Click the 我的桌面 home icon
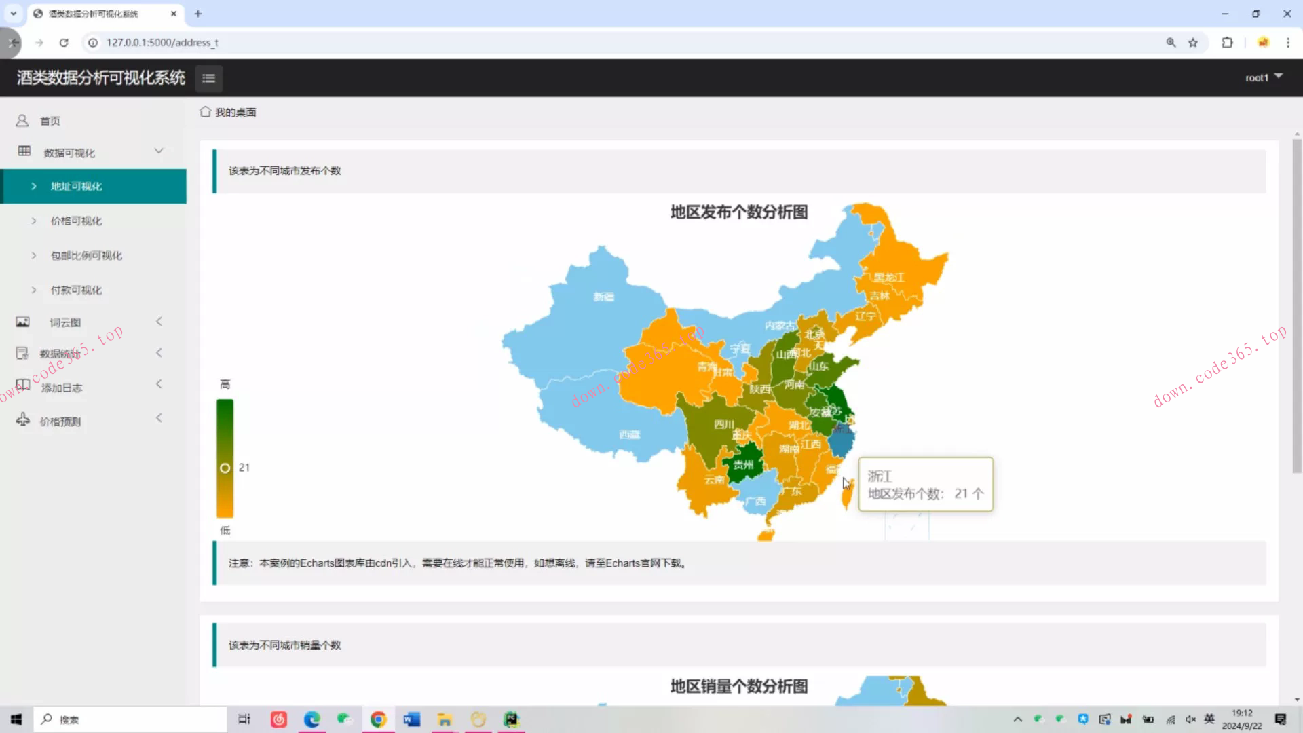1303x733 pixels. [205, 112]
